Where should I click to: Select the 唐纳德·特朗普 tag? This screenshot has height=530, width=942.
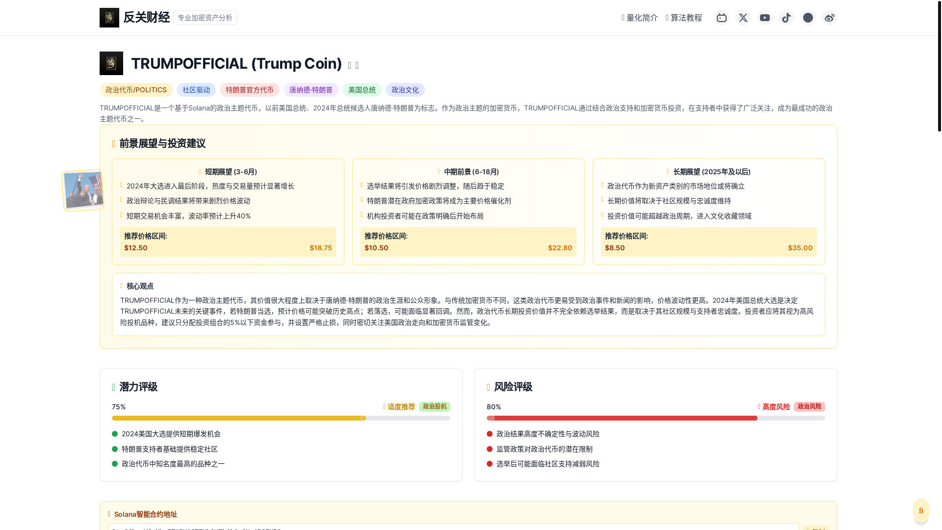pyautogui.click(x=311, y=90)
